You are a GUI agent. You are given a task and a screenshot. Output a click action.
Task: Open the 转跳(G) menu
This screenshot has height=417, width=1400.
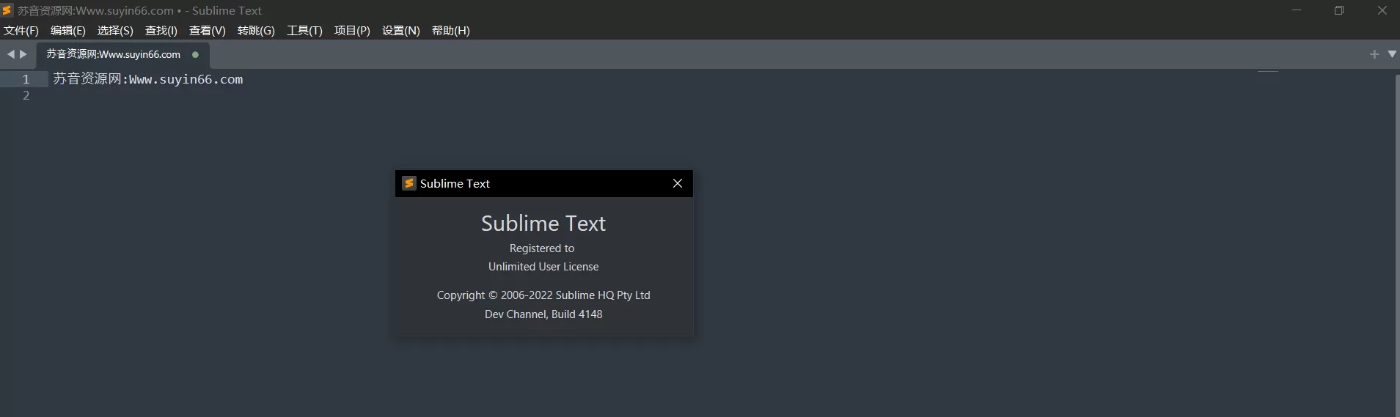coord(256,31)
